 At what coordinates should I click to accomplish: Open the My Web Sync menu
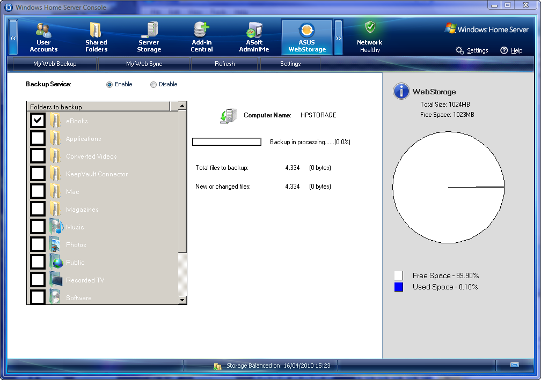144,64
